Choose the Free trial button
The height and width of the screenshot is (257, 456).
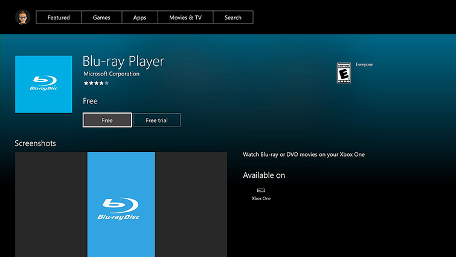[x=156, y=120]
